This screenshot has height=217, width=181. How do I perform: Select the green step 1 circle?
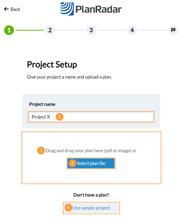[x=9, y=30]
